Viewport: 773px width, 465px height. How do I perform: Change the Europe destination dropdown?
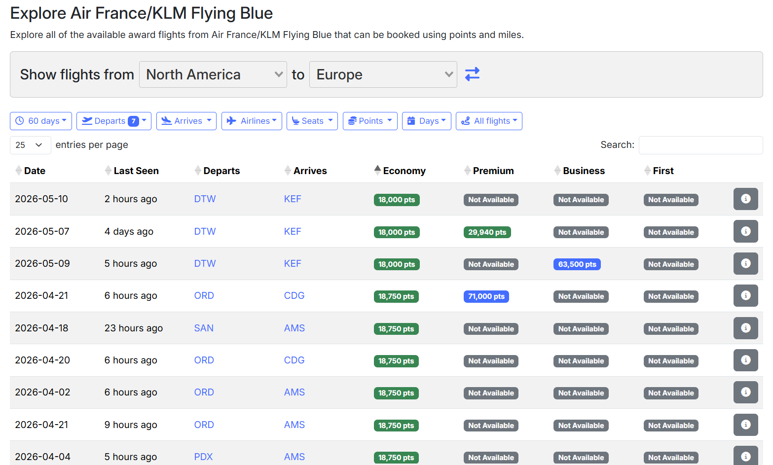(383, 74)
